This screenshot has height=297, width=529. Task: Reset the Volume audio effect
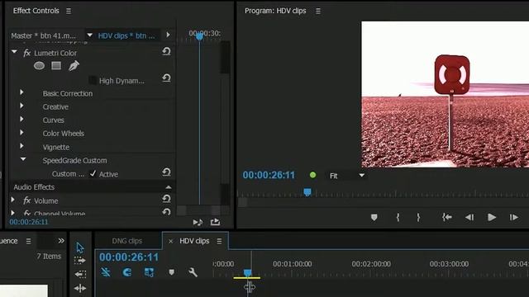point(166,199)
